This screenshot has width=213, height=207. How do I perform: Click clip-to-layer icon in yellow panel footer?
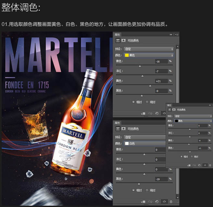pyautogui.click(x=143, y=113)
